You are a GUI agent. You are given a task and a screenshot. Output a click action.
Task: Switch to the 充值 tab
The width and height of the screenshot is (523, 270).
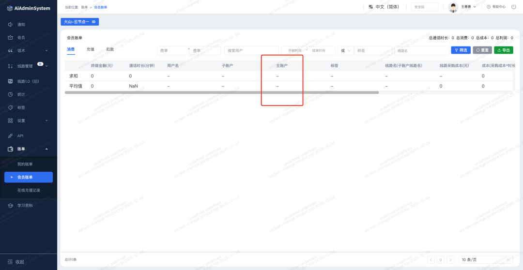(x=91, y=49)
